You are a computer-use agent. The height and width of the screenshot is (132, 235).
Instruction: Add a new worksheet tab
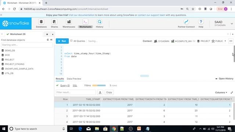[47, 34]
